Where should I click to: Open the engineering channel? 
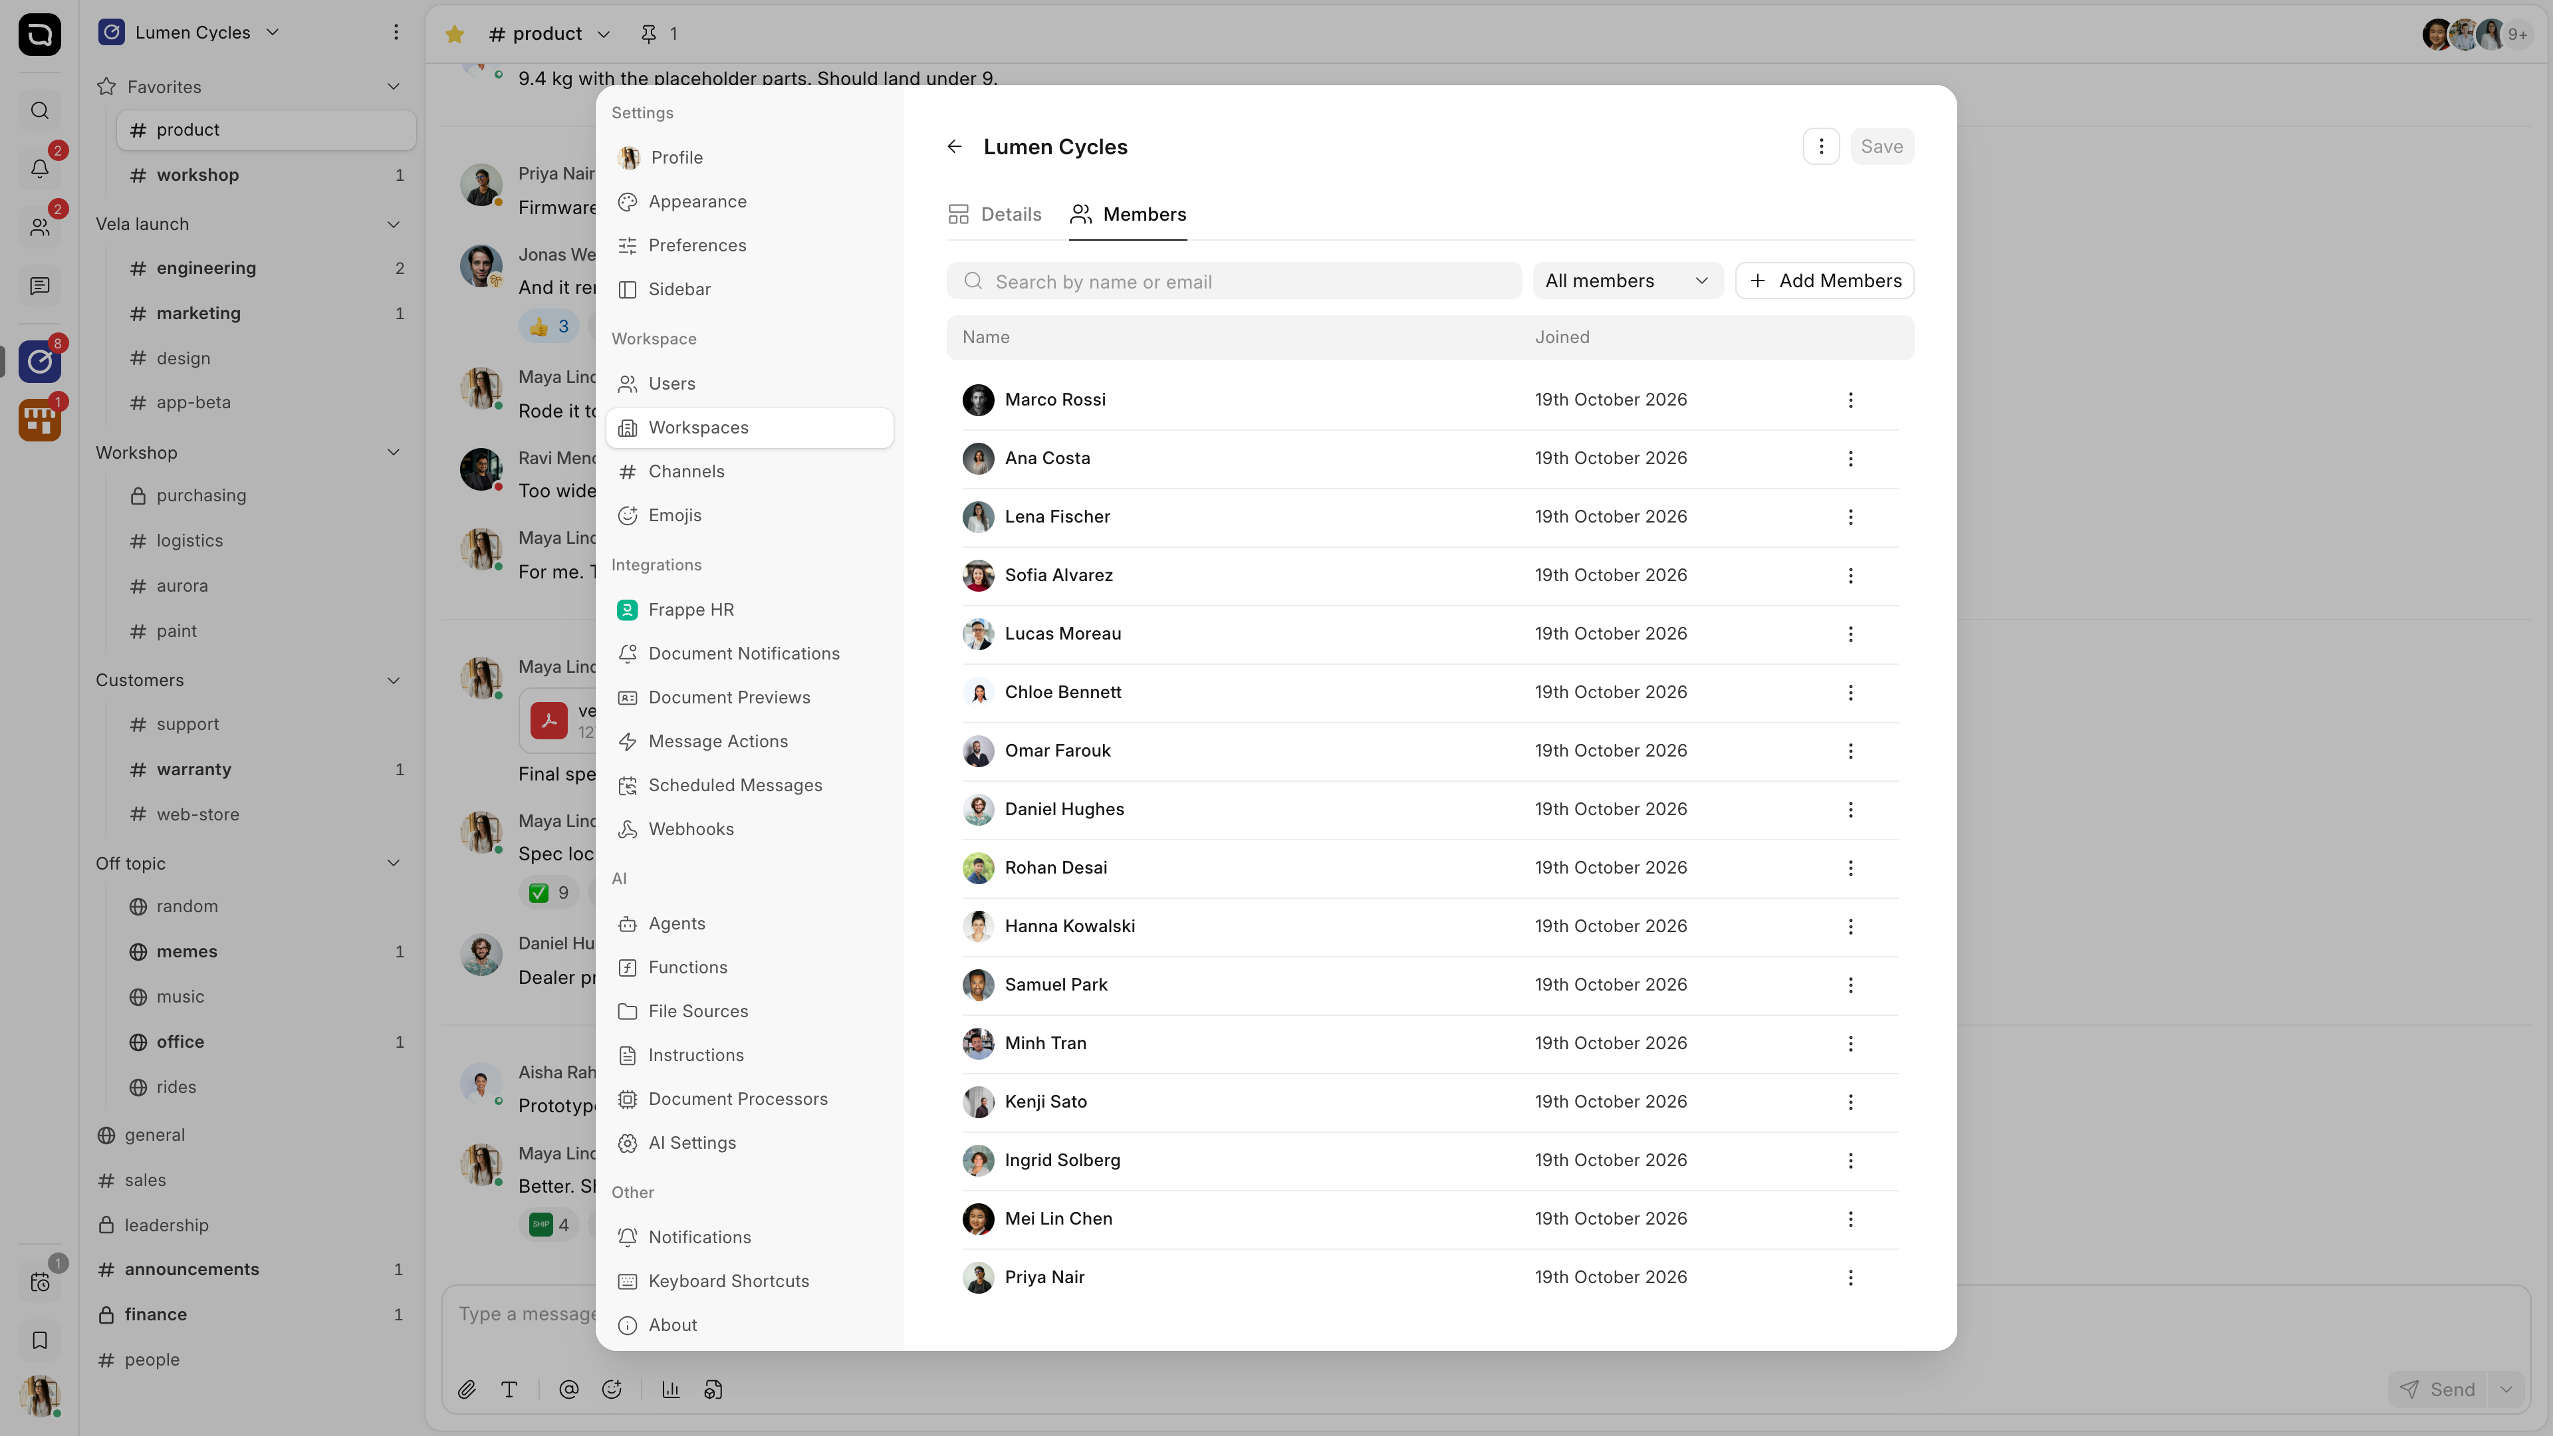266,269
